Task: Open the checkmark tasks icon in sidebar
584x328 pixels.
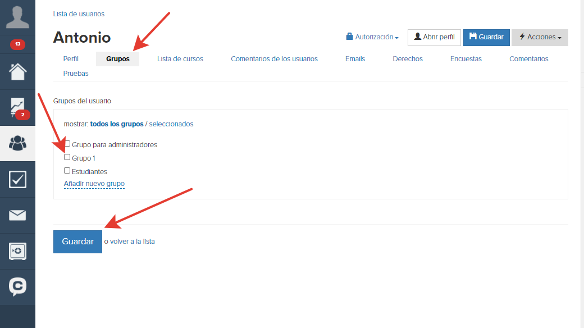Action: [17, 179]
